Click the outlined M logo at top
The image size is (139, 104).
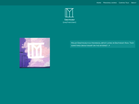pos(69,13)
